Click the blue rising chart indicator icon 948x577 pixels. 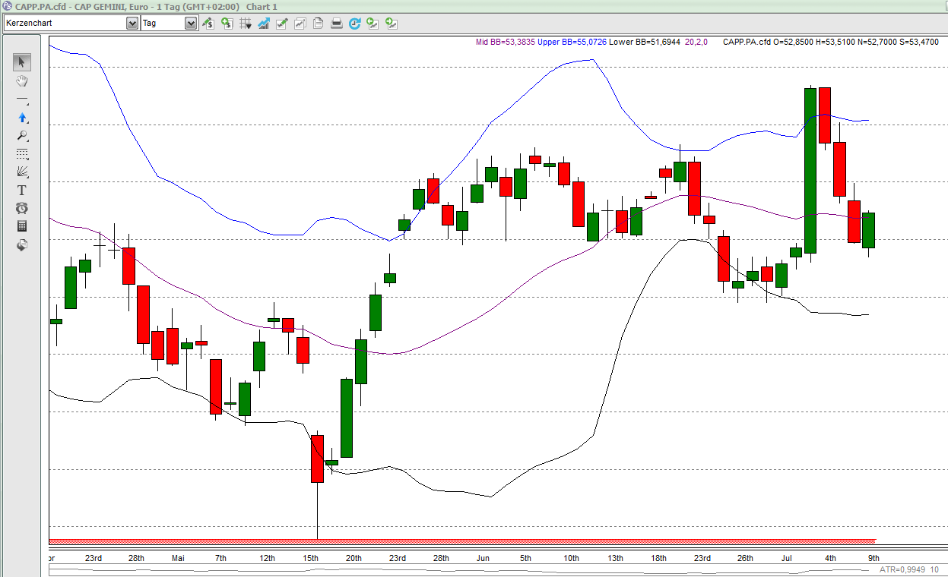(x=264, y=24)
